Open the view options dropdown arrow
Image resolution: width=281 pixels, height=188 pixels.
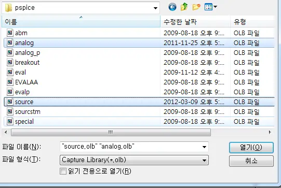point(215,7)
